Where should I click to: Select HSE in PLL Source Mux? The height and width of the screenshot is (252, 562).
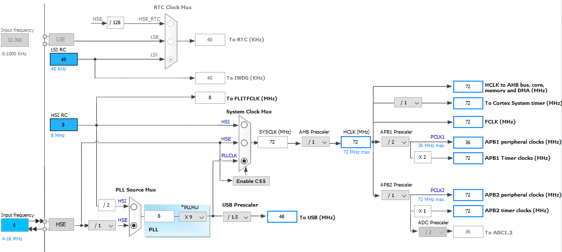coord(134,225)
